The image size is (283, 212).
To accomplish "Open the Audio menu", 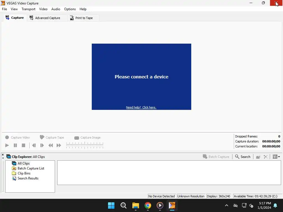I will (x=56, y=9).
